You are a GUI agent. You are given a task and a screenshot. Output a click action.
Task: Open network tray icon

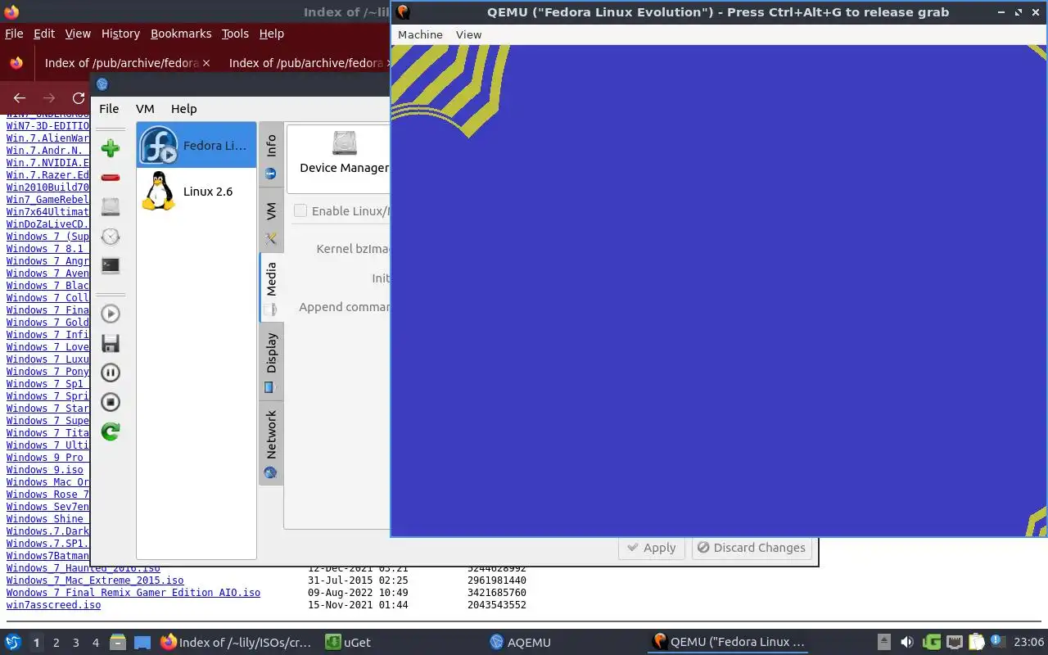(954, 642)
